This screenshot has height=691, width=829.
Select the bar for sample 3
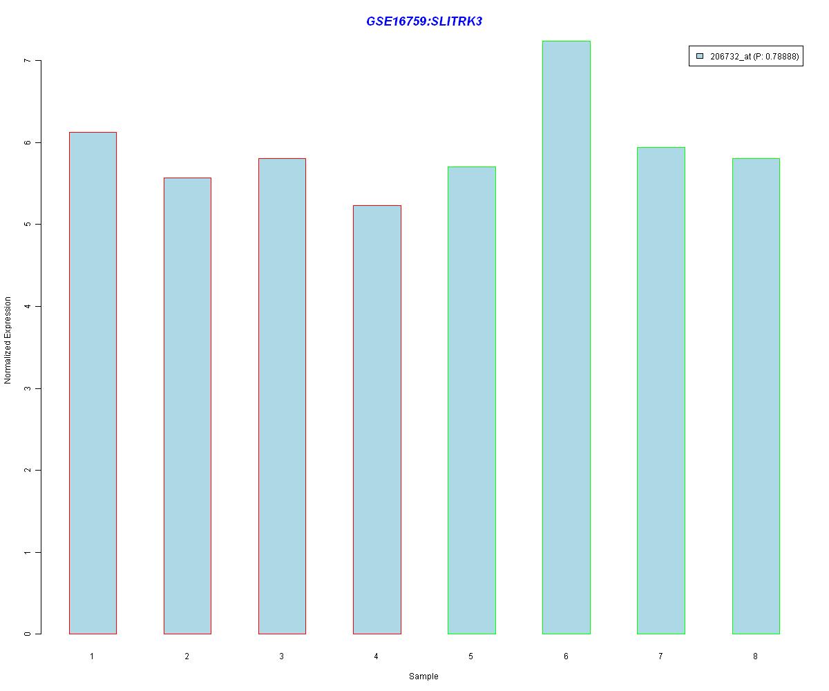click(282, 396)
